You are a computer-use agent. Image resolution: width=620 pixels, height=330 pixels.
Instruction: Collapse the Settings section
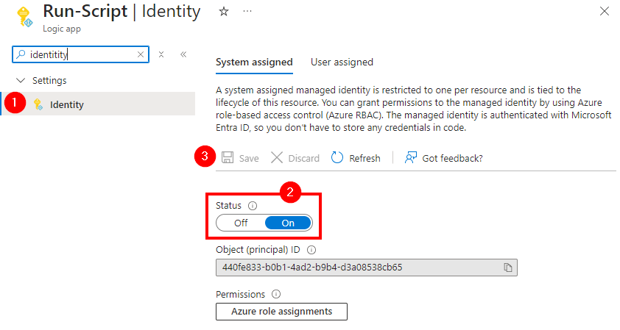point(20,80)
